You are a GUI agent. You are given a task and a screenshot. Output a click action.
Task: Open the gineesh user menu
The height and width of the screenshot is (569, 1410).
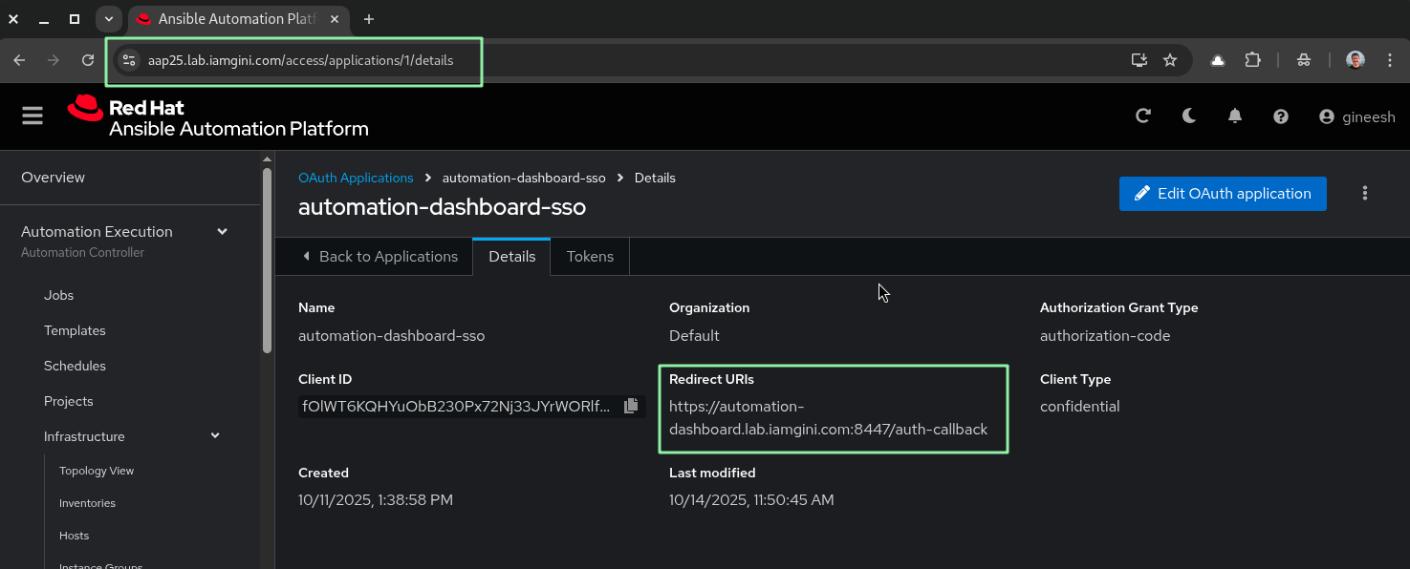pos(1356,116)
